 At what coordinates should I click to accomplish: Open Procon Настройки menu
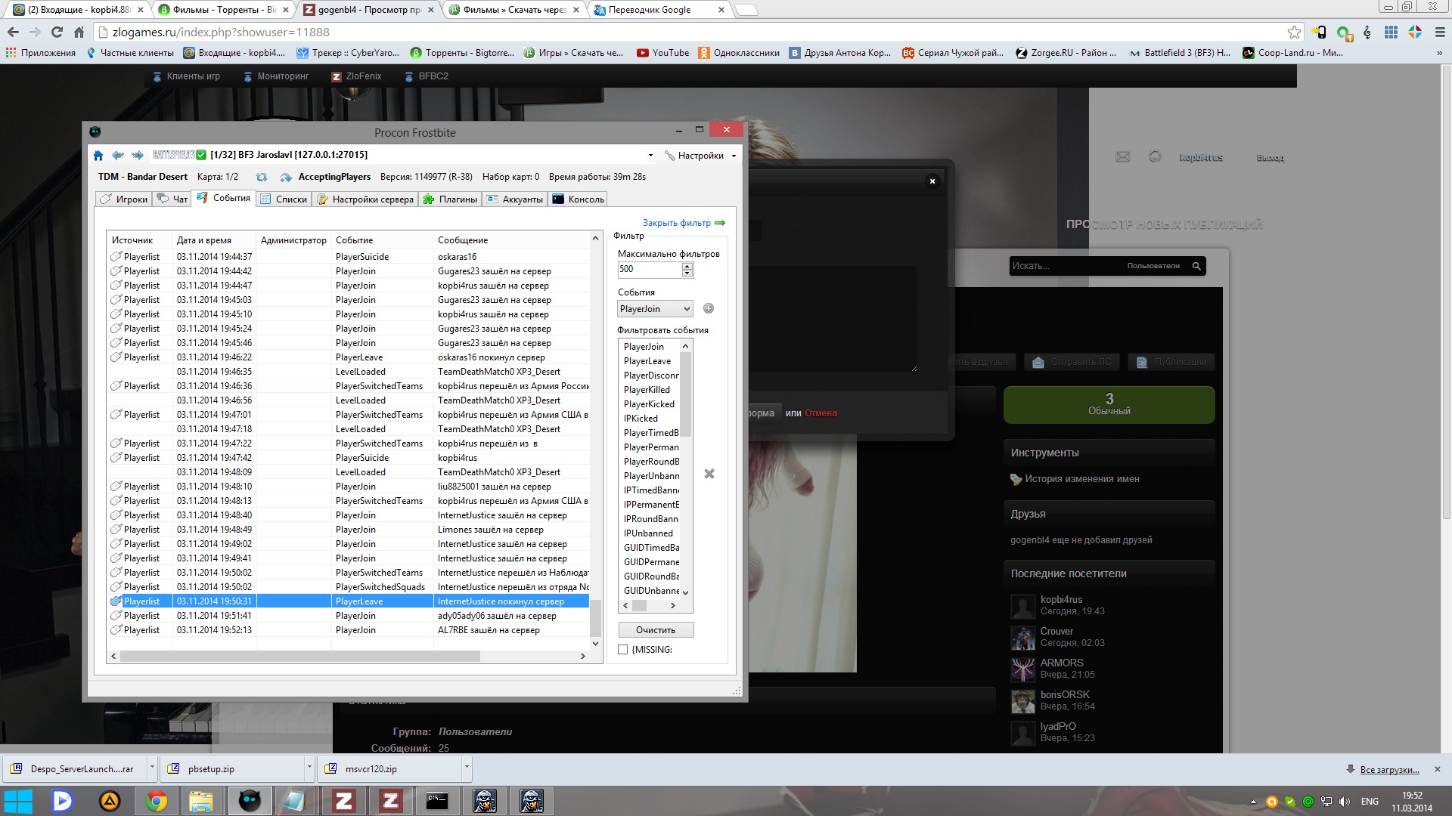(700, 156)
